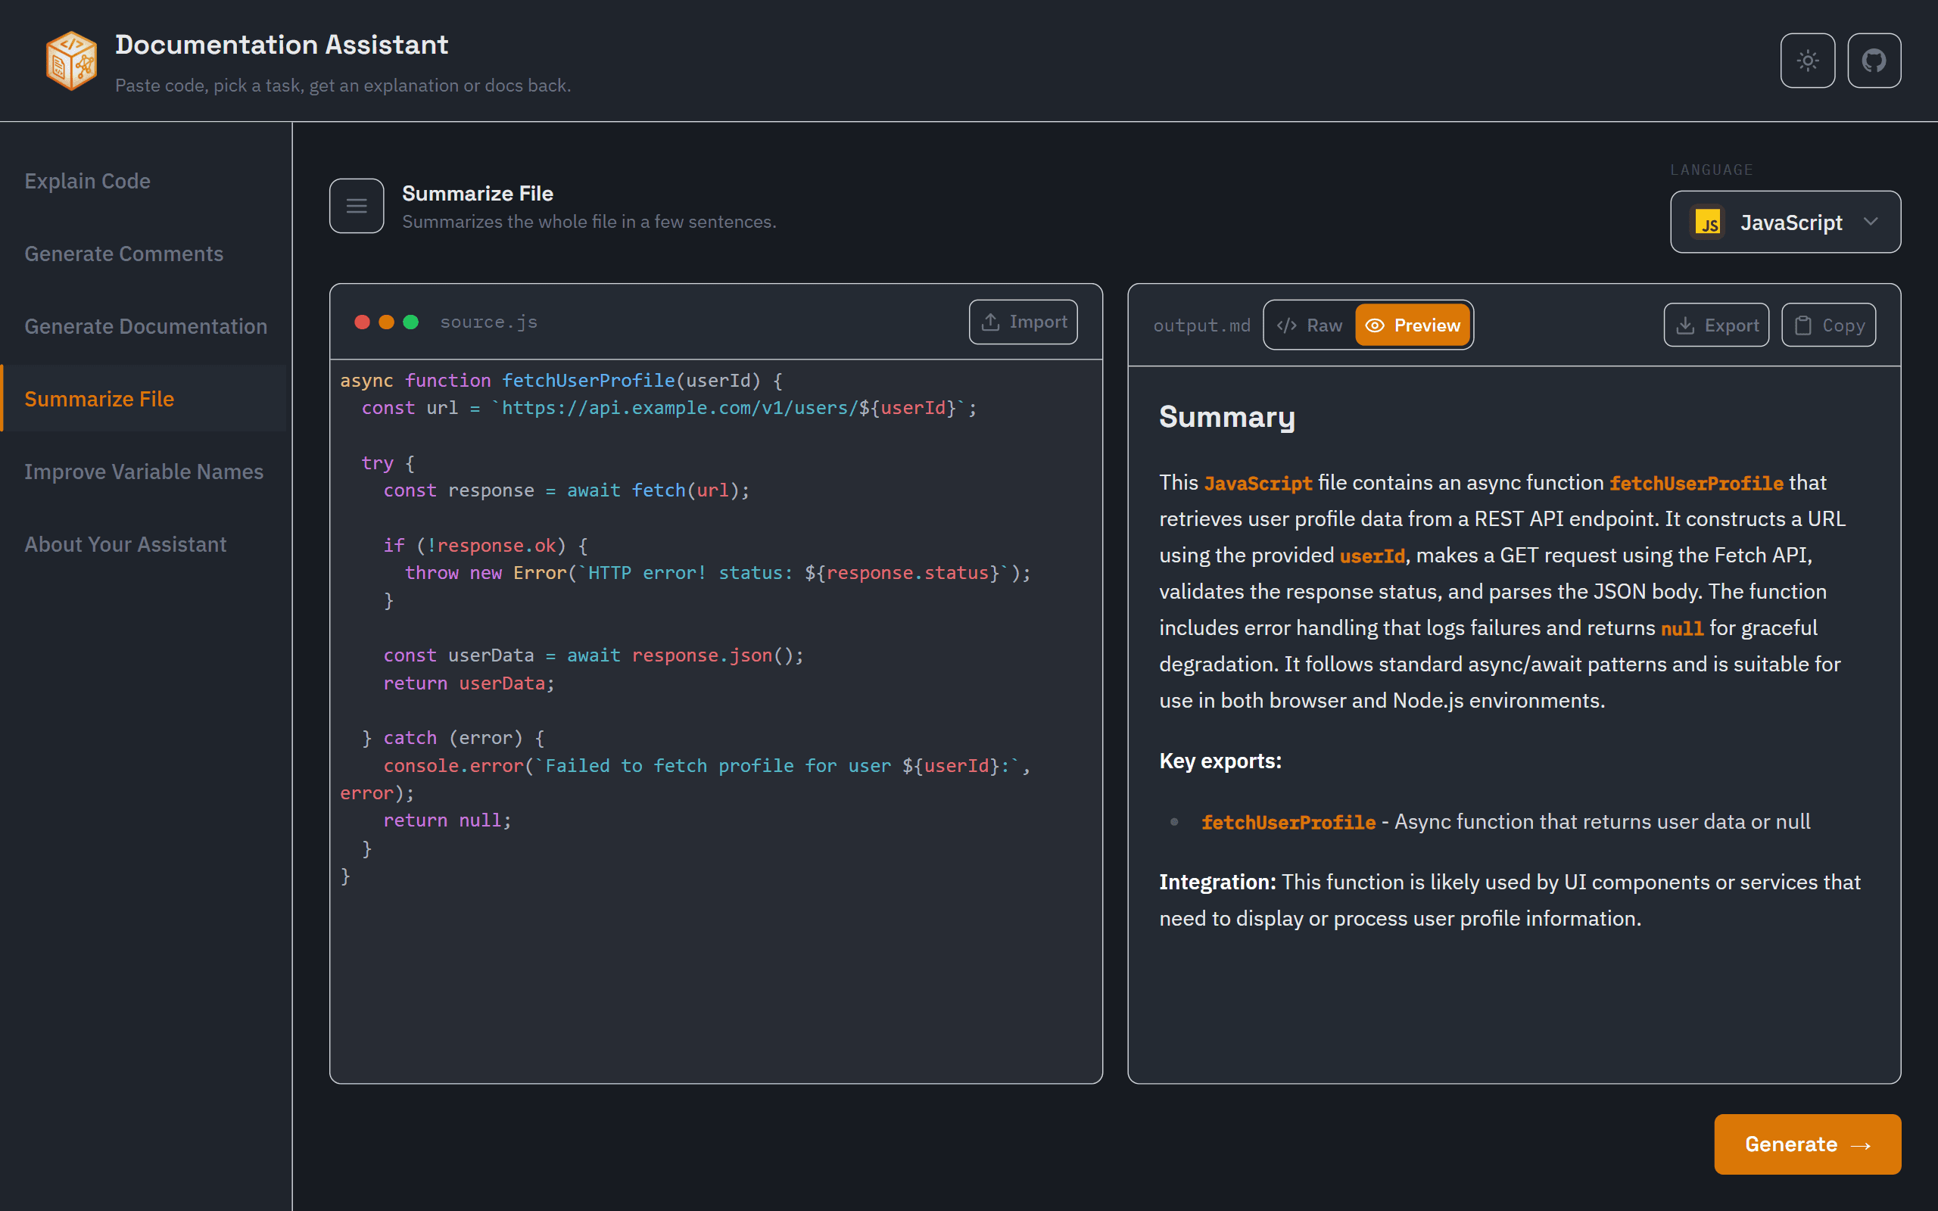Click the 'return null;' line in code
Screen dimensions: 1938x1211
(447, 820)
